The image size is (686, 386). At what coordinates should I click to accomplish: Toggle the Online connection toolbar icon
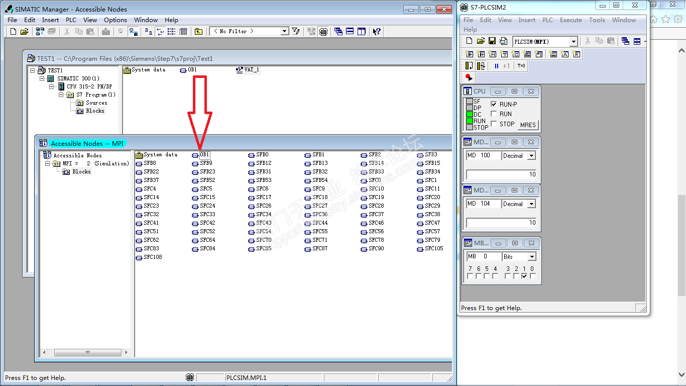point(134,31)
